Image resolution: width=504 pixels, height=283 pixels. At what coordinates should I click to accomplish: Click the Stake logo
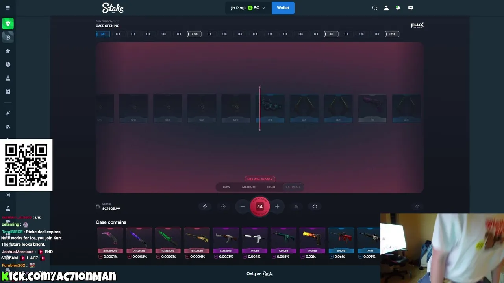point(113,8)
